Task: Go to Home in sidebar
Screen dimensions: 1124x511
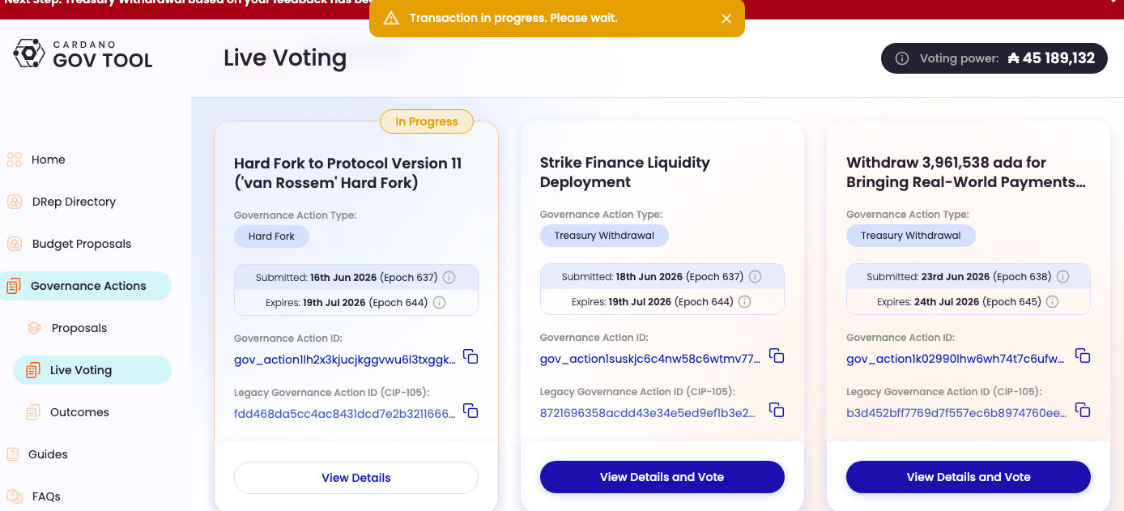Action: 48,160
